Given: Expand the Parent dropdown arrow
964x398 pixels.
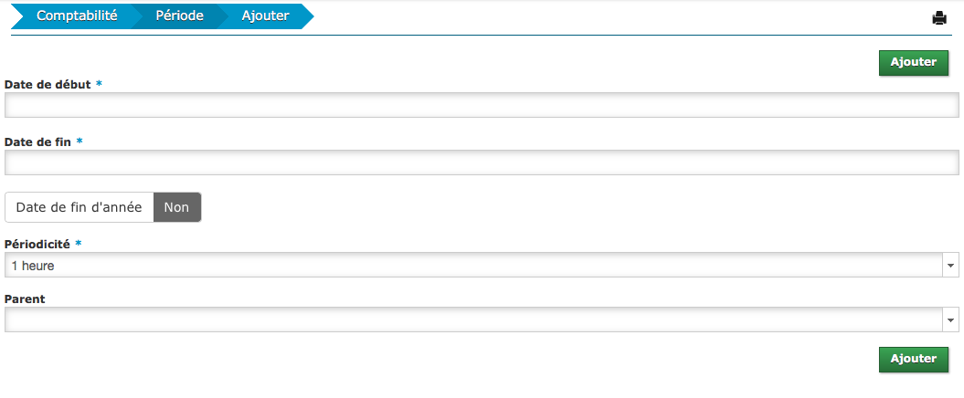Looking at the screenshot, I should [x=950, y=319].
